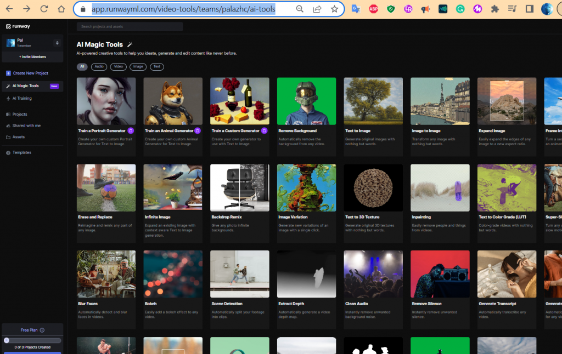Click the Train an Animal Generator title
Image resolution: width=562 pixels, height=354 pixels.
point(169,130)
